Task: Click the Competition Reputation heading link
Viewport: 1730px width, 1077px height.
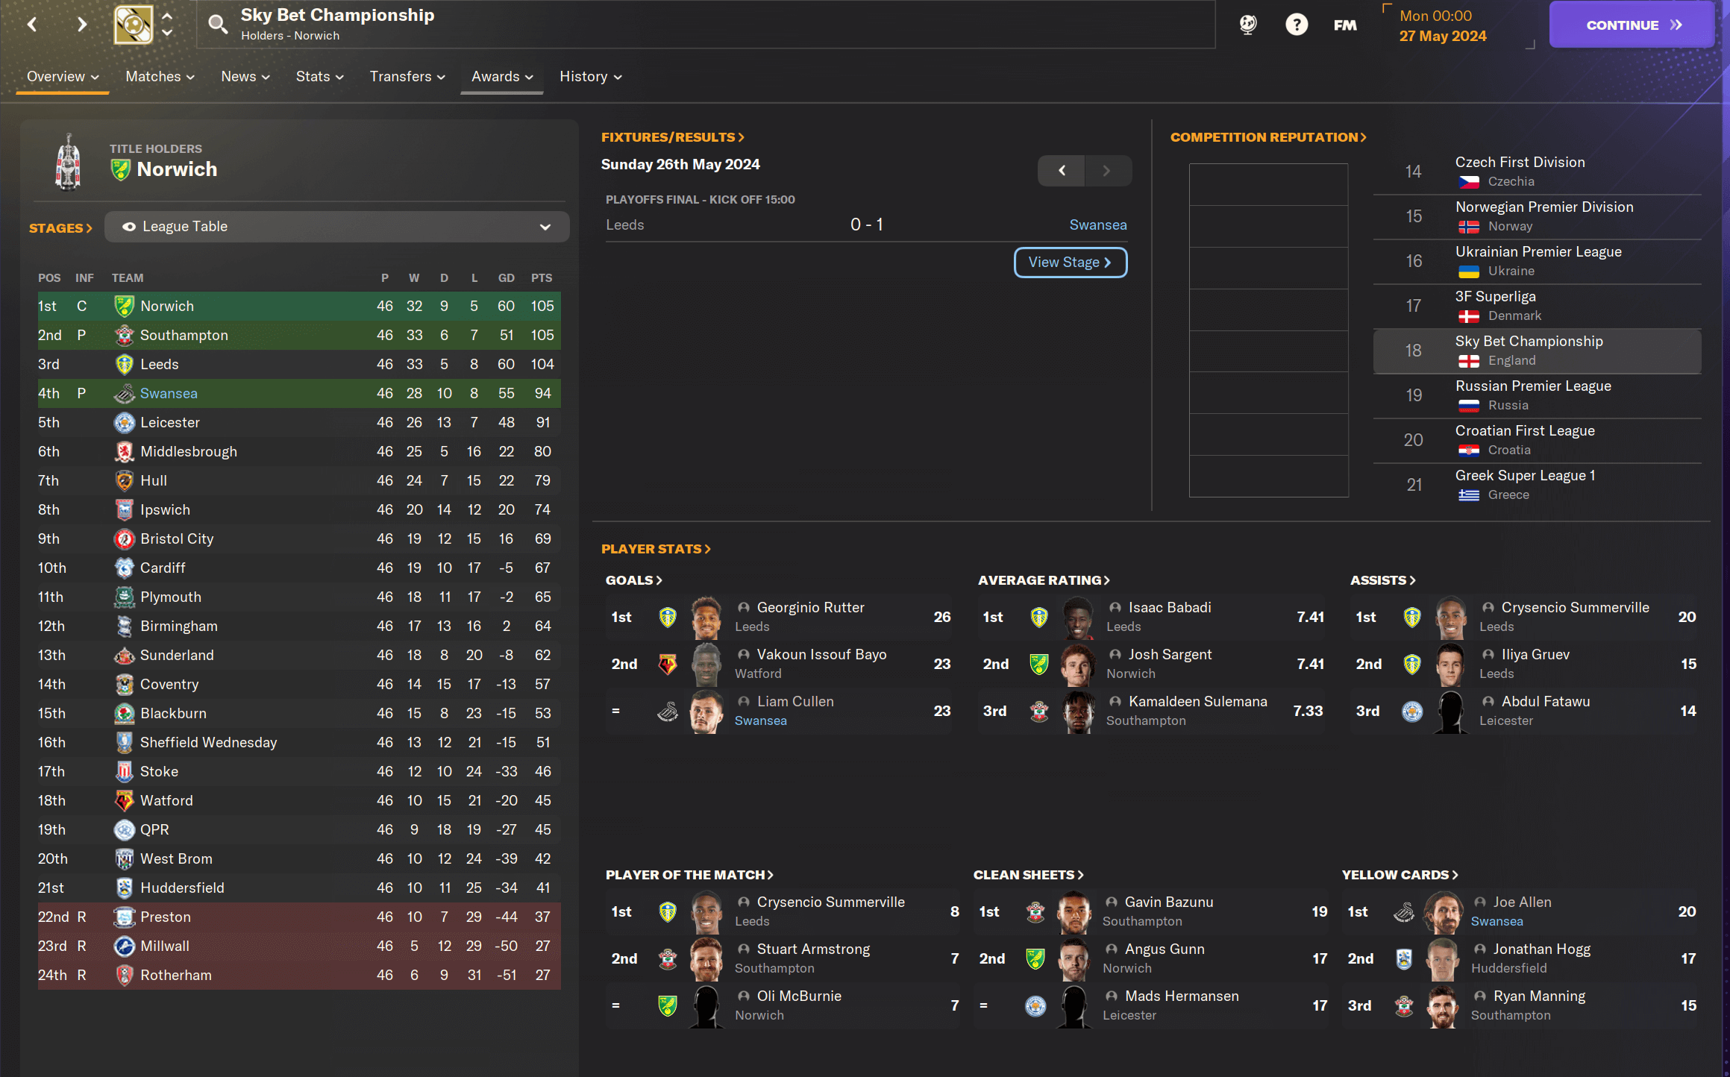Action: point(1267,137)
